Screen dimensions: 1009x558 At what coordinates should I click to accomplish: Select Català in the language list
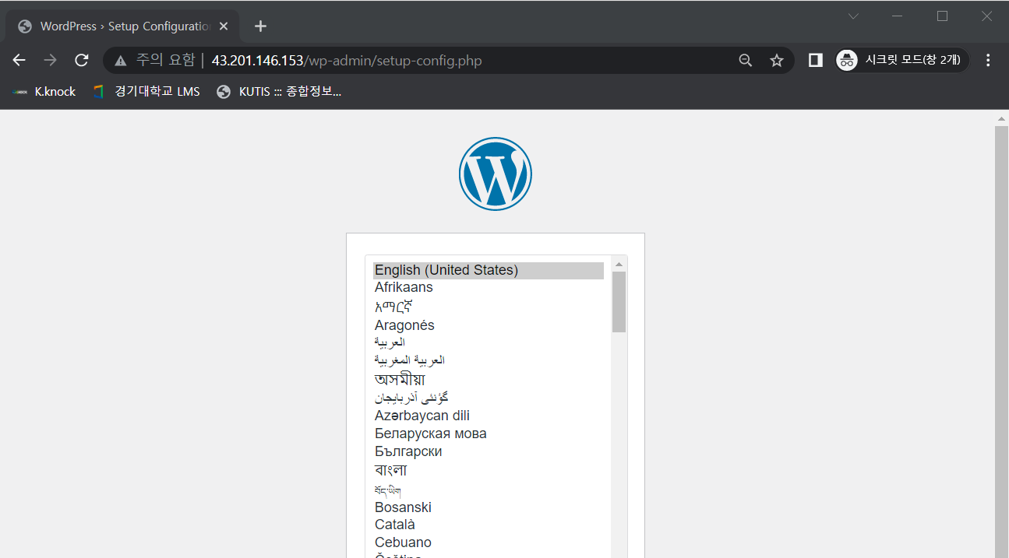pyautogui.click(x=489, y=525)
